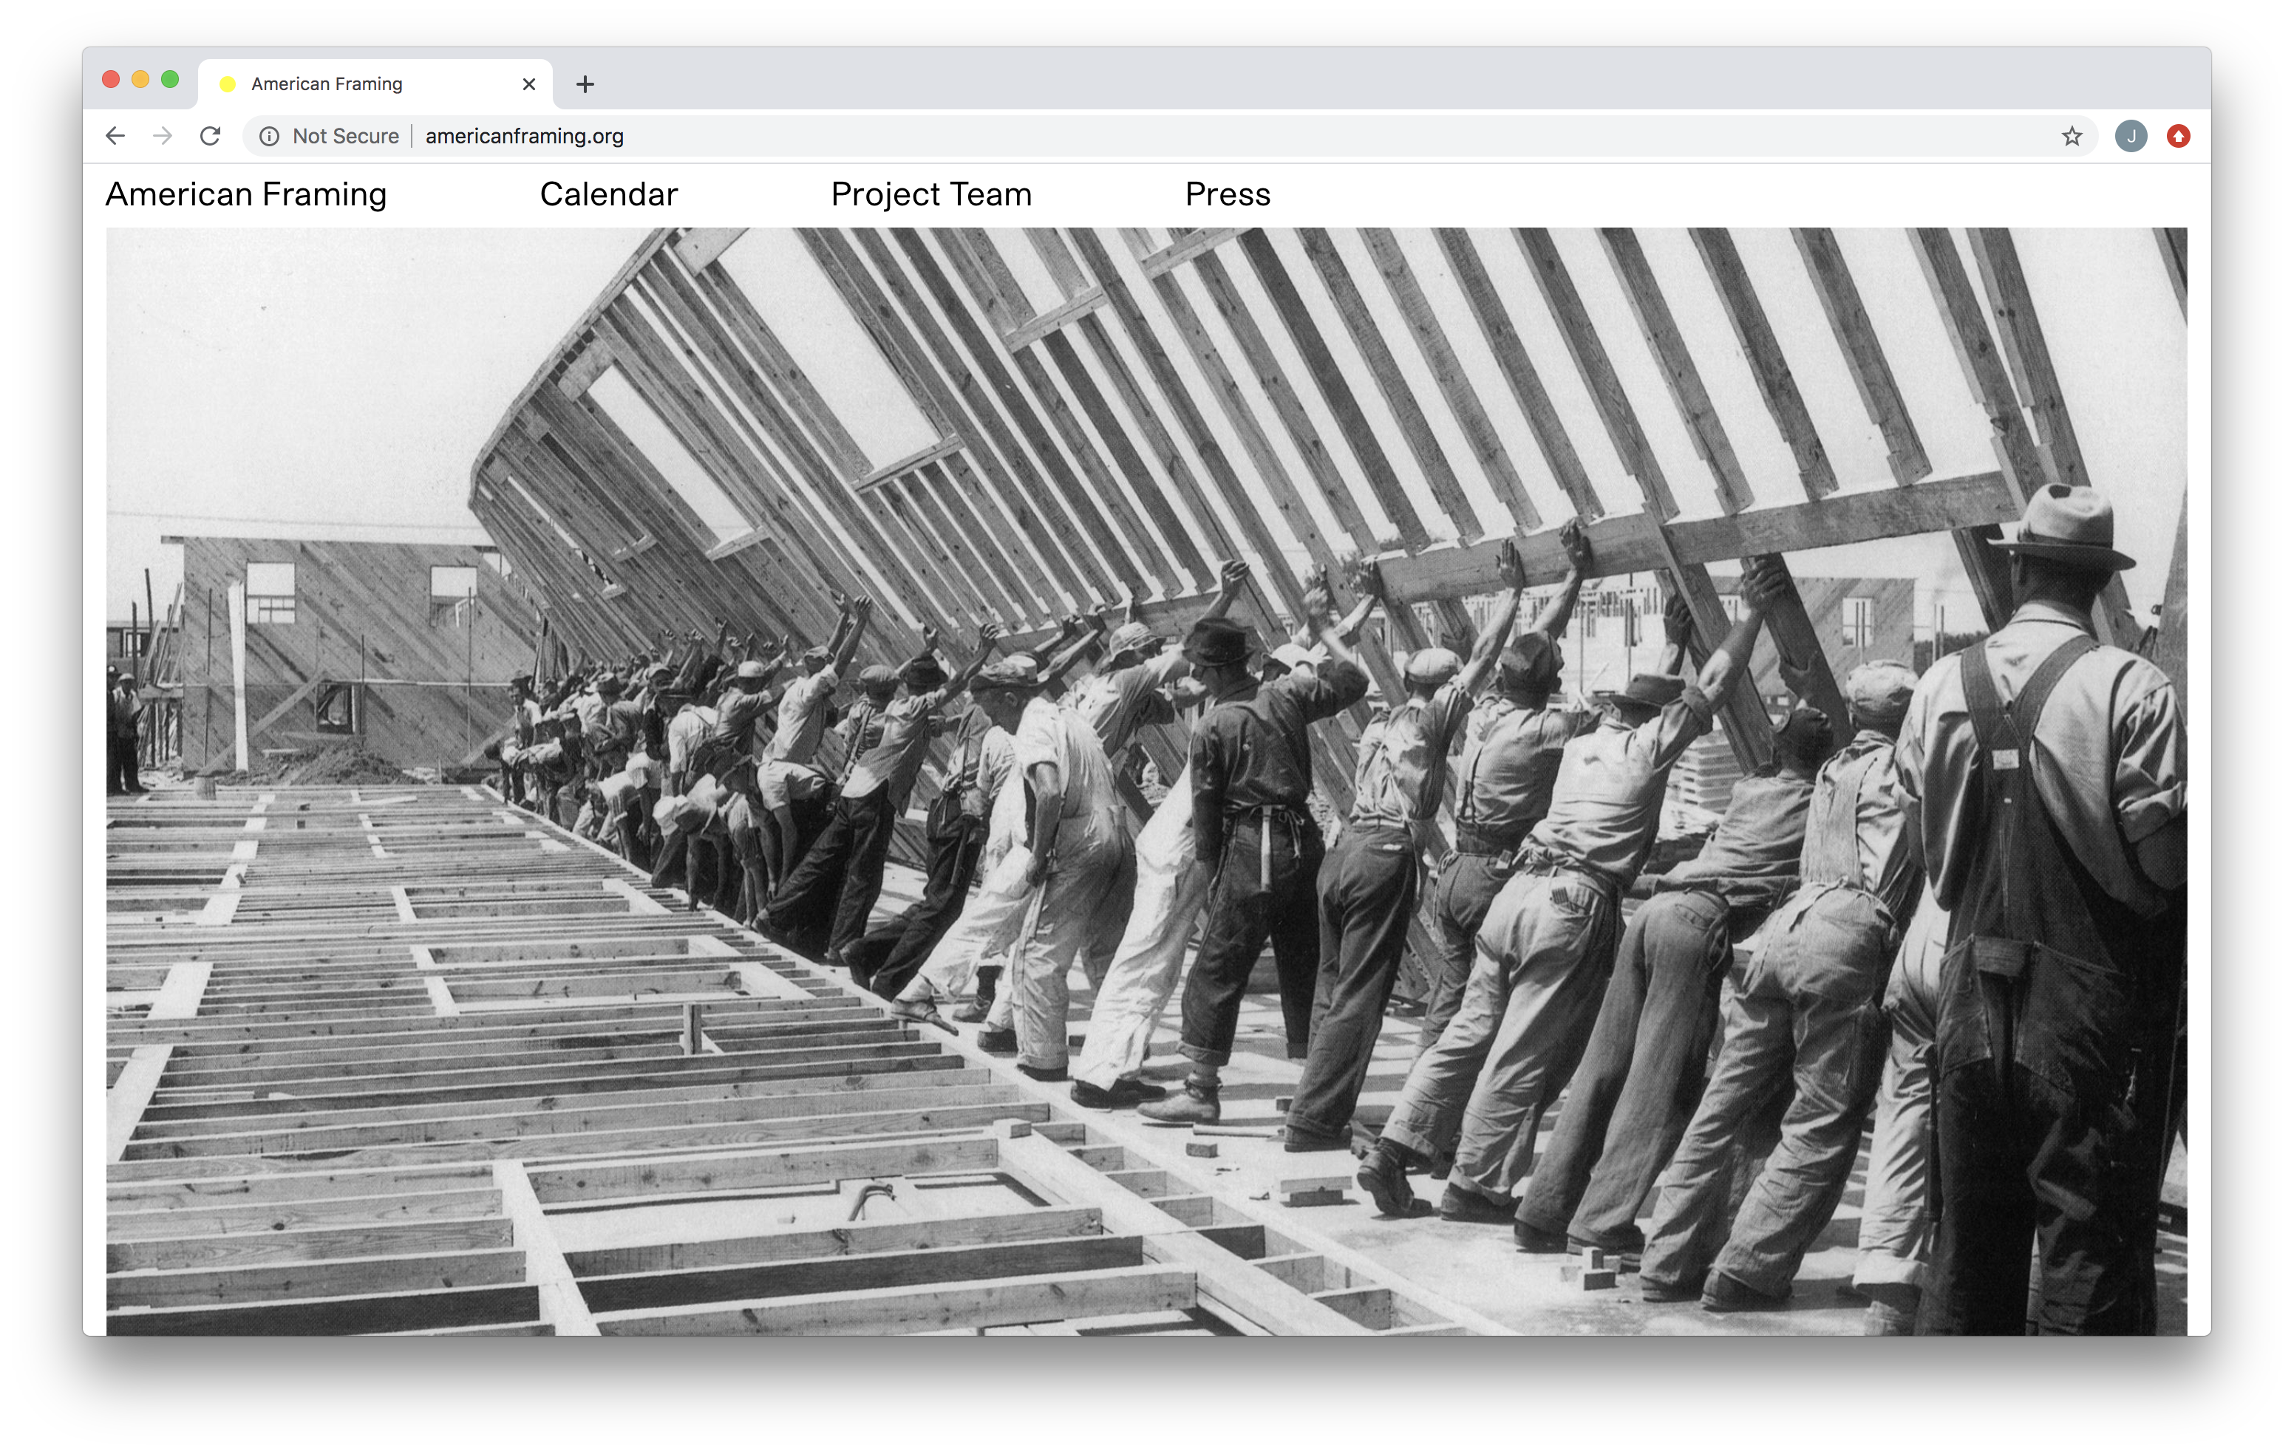The height and width of the screenshot is (1454, 2294).
Task: Bookmark page with star icon
Action: 2071,136
